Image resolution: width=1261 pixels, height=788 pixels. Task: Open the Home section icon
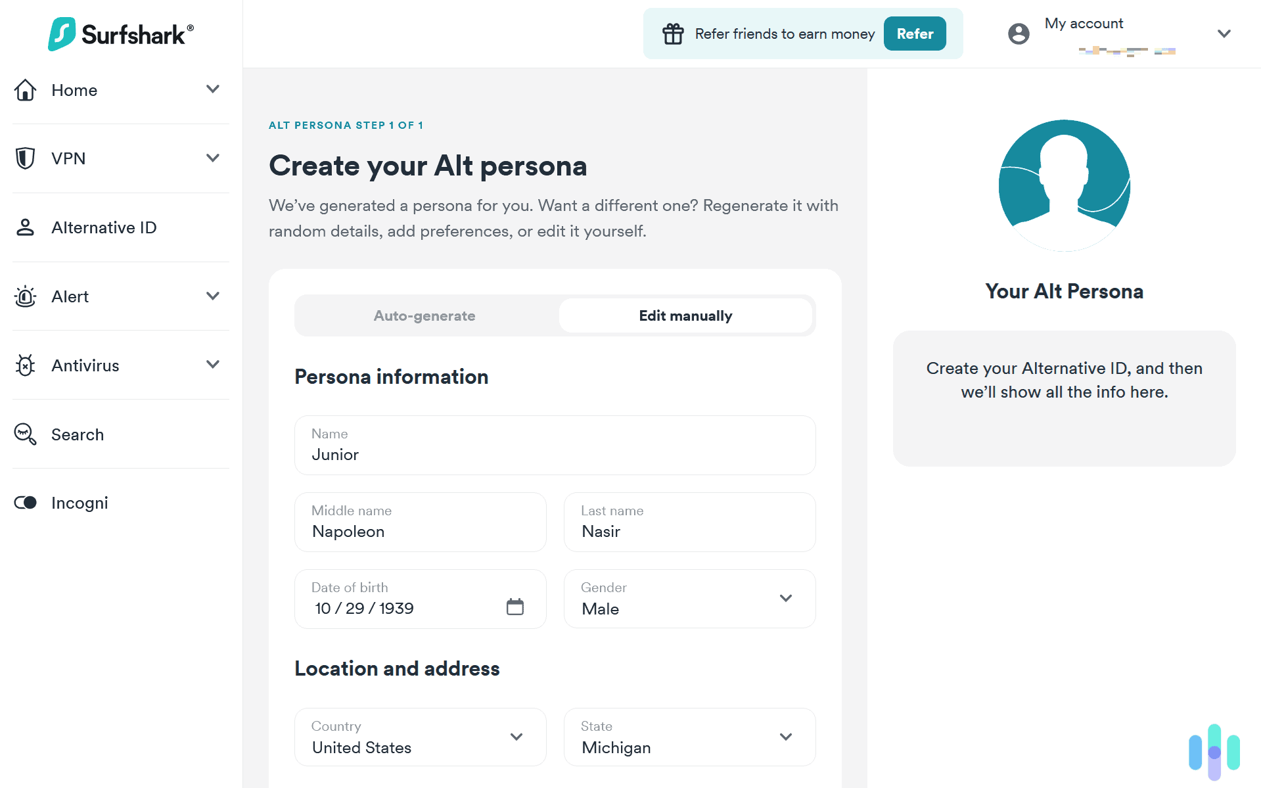coord(25,90)
